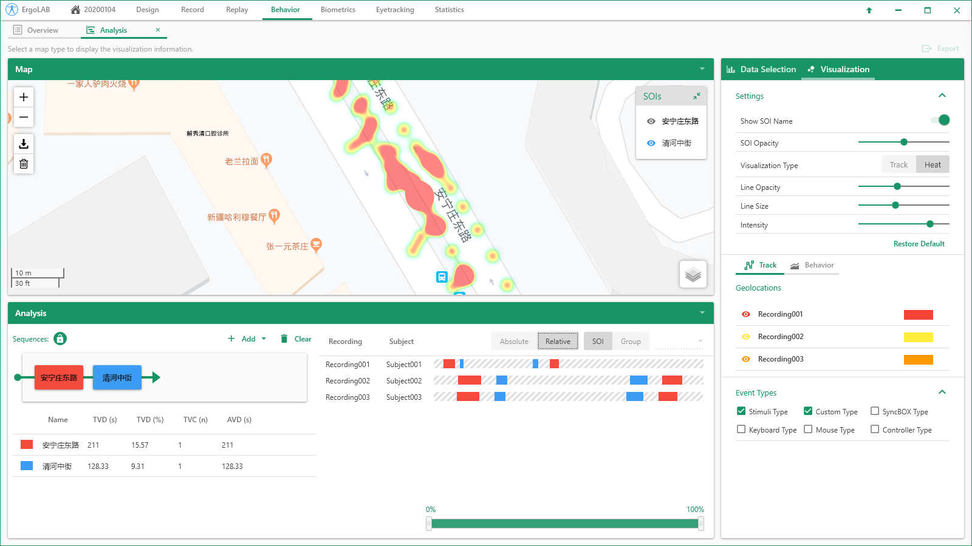Uncheck Custom Type checkbox
This screenshot has height=546, width=972.
click(x=808, y=411)
